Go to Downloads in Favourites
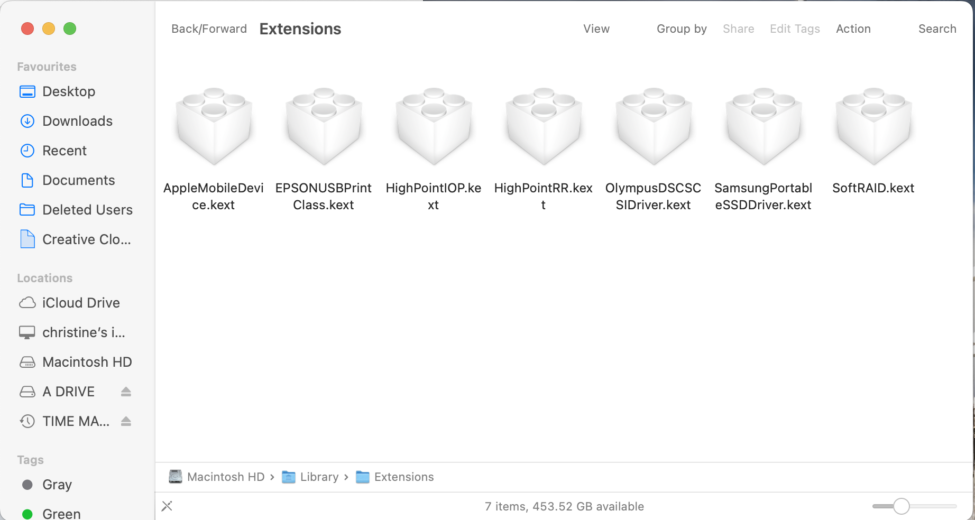This screenshot has height=520, width=975. [78, 121]
